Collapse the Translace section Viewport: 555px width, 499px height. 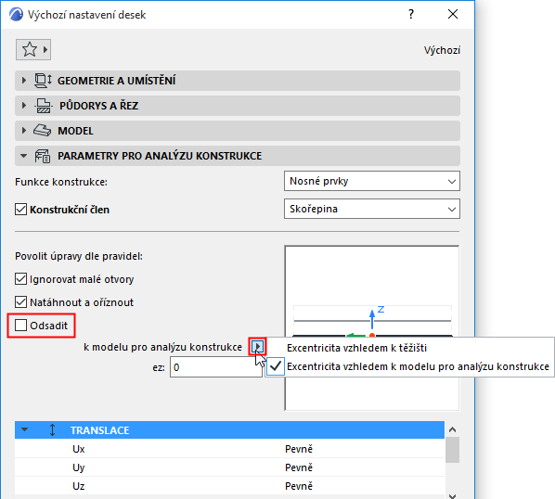[x=24, y=430]
